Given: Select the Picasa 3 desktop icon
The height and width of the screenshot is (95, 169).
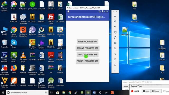Looking at the screenshot, I should 14,5.
